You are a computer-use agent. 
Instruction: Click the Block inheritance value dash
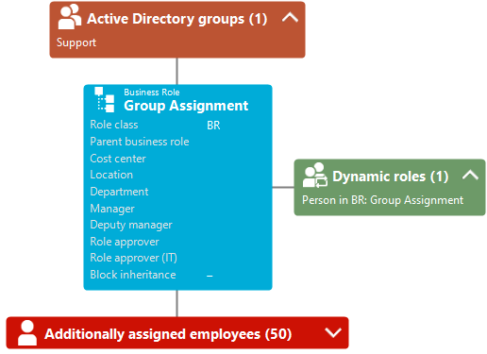[x=210, y=276]
